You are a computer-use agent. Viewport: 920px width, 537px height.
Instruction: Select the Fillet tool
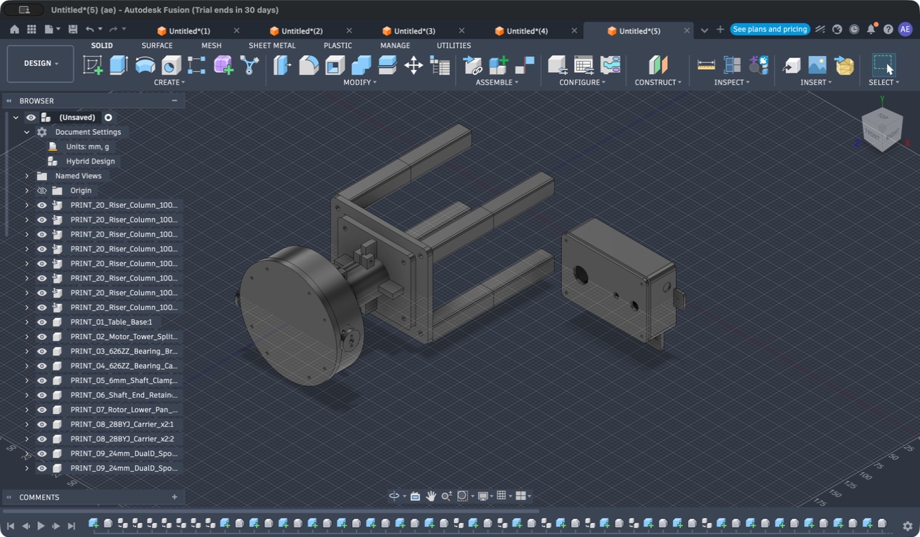[x=309, y=65]
